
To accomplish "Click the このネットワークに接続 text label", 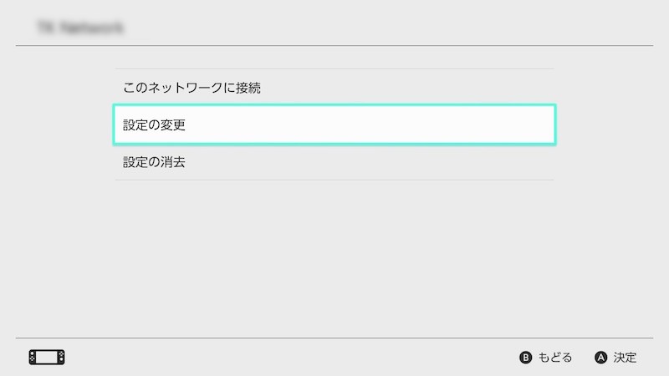I will (x=193, y=87).
